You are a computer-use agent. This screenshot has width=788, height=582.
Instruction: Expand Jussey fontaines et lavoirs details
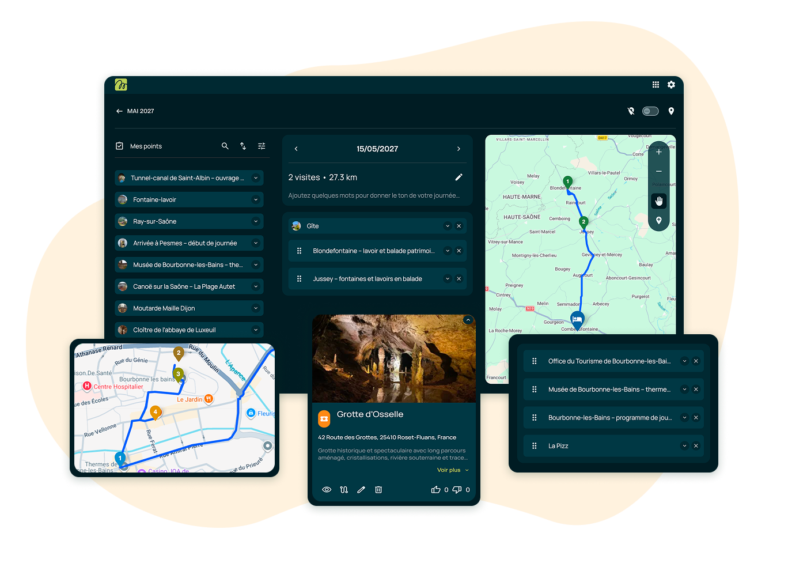(448, 279)
